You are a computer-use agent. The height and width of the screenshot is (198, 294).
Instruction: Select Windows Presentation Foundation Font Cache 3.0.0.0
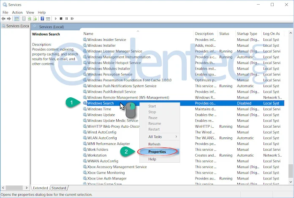tap(184, 80)
